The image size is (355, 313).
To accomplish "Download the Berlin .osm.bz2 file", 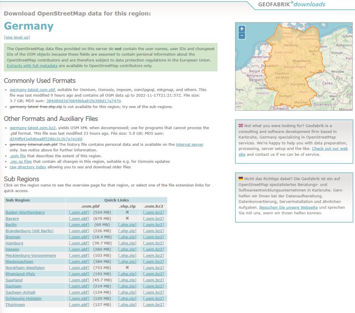I will pos(154,225).
